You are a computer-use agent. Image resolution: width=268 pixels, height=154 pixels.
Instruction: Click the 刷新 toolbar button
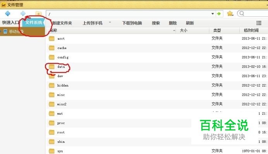[190, 23]
